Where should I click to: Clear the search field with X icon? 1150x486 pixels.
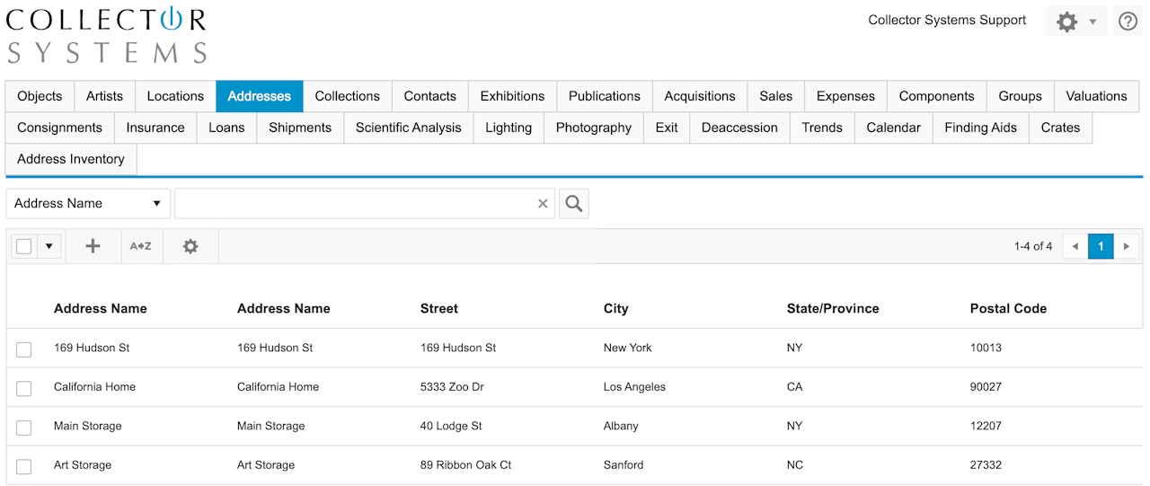click(x=543, y=204)
